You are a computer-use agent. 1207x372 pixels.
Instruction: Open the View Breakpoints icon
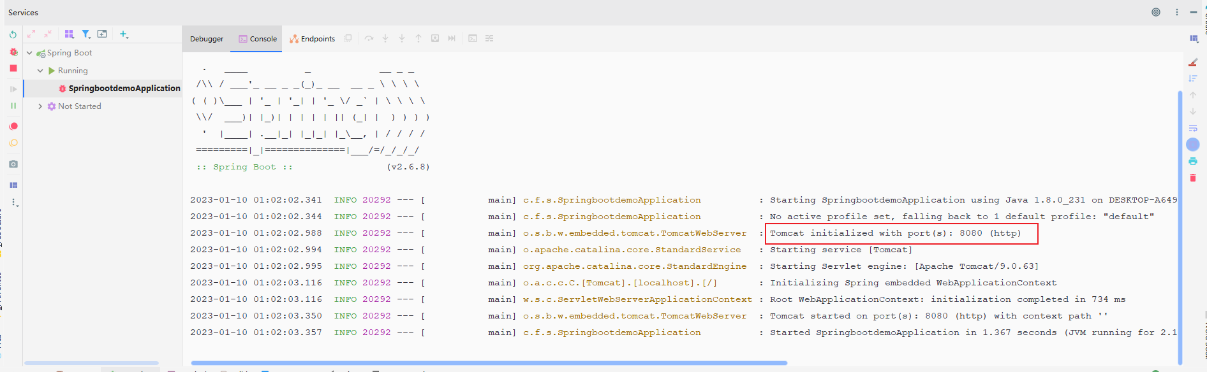click(x=13, y=127)
